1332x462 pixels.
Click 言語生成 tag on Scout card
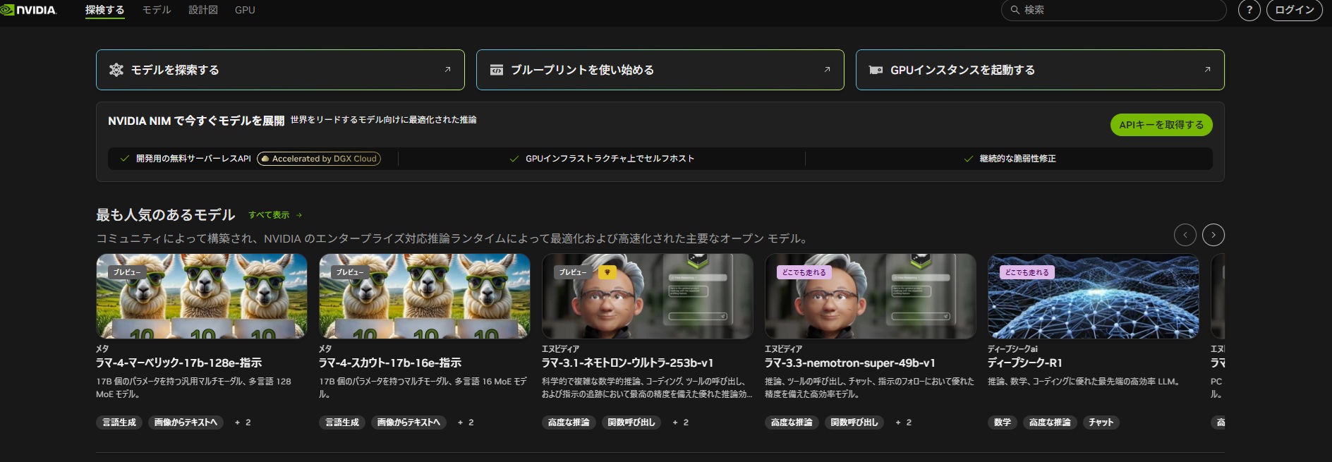coord(342,423)
